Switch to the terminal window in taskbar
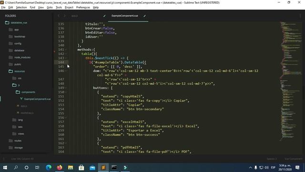 [114, 168]
